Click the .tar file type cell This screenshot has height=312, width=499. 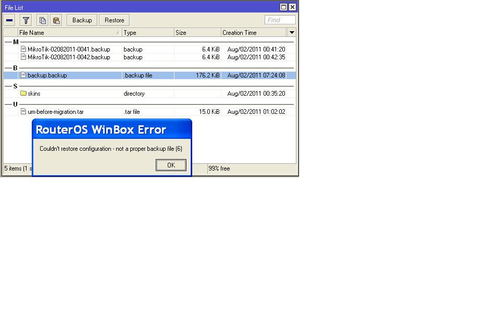[132, 112]
